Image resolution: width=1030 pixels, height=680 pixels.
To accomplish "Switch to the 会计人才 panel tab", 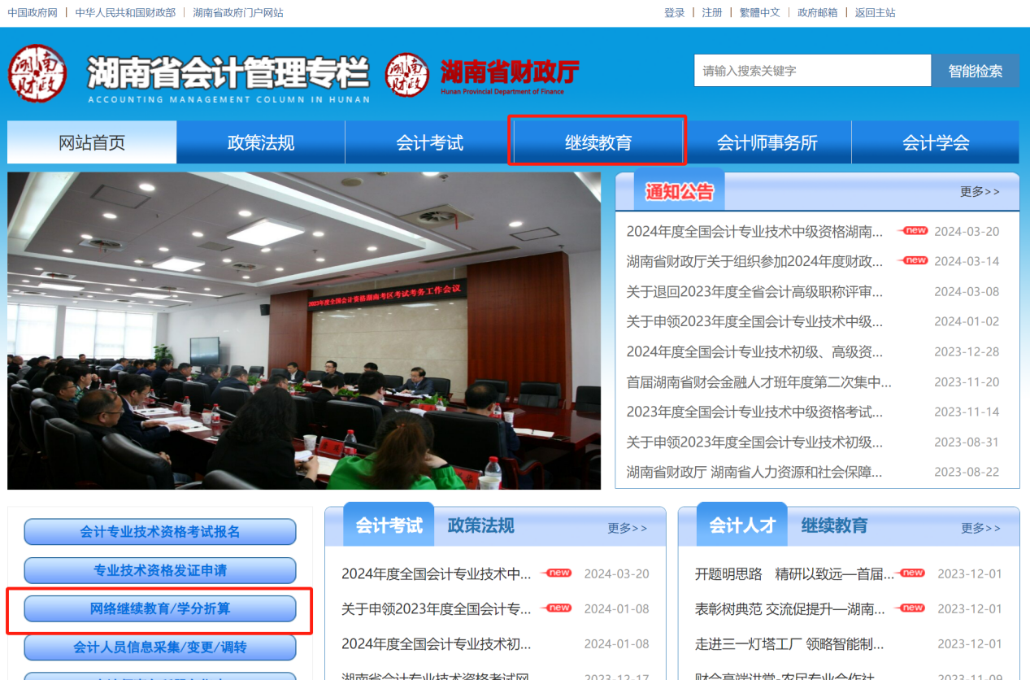I will tap(742, 525).
